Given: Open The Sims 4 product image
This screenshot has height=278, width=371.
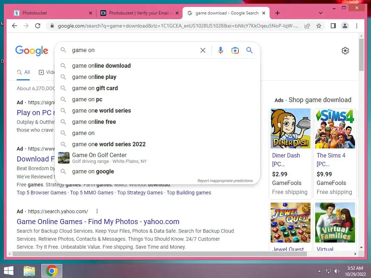Looking at the screenshot, I should pyautogui.click(x=335, y=129).
